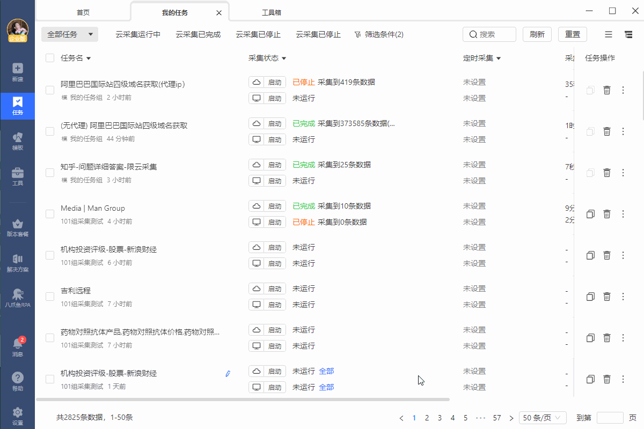This screenshot has width=644, height=429.
Task: Filter by 云采集已完成
Action: point(198,34)
